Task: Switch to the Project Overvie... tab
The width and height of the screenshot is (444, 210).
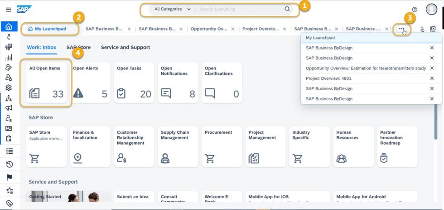Action: 261,29
